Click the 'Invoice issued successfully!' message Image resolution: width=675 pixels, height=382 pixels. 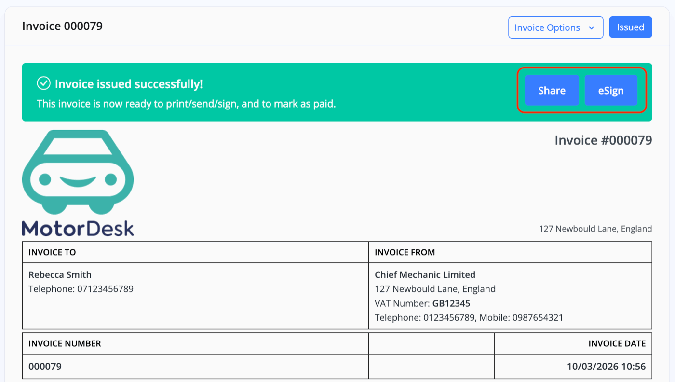[129, 84]
